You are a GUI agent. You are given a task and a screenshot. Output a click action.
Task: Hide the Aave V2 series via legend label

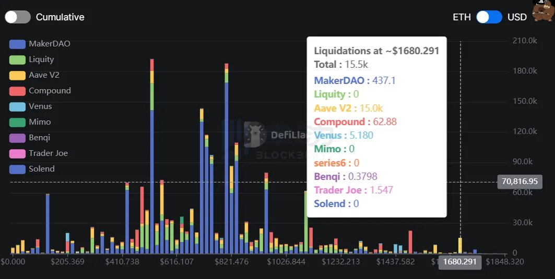coord(44,75)
